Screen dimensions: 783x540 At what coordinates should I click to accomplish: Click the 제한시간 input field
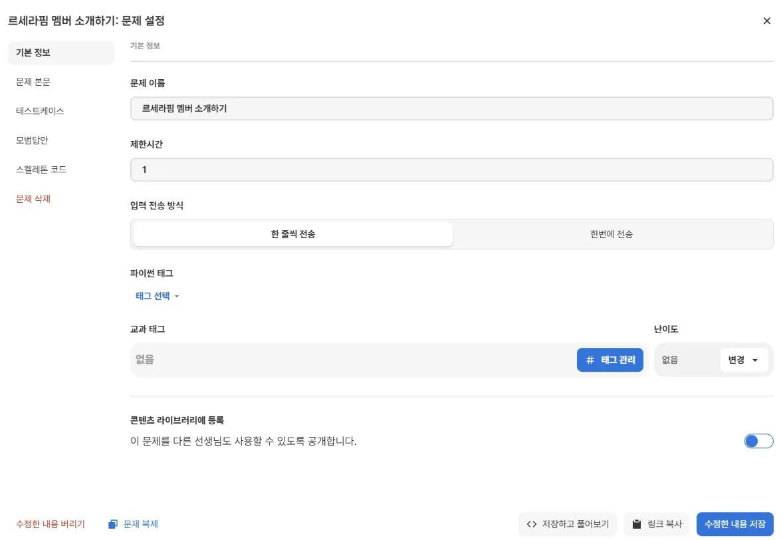451,170
